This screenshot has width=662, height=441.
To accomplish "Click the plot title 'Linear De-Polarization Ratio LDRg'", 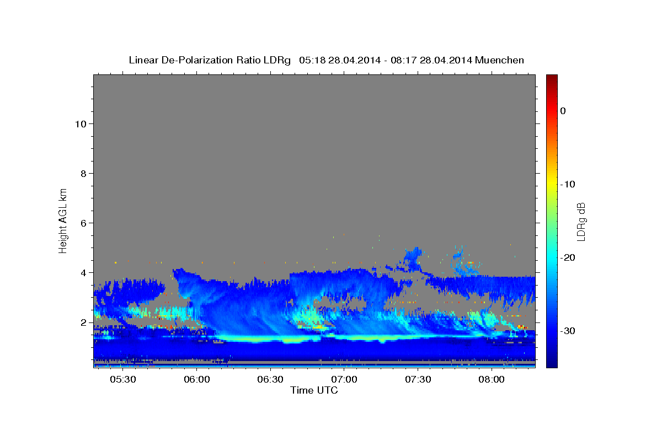I will (210, 60).
